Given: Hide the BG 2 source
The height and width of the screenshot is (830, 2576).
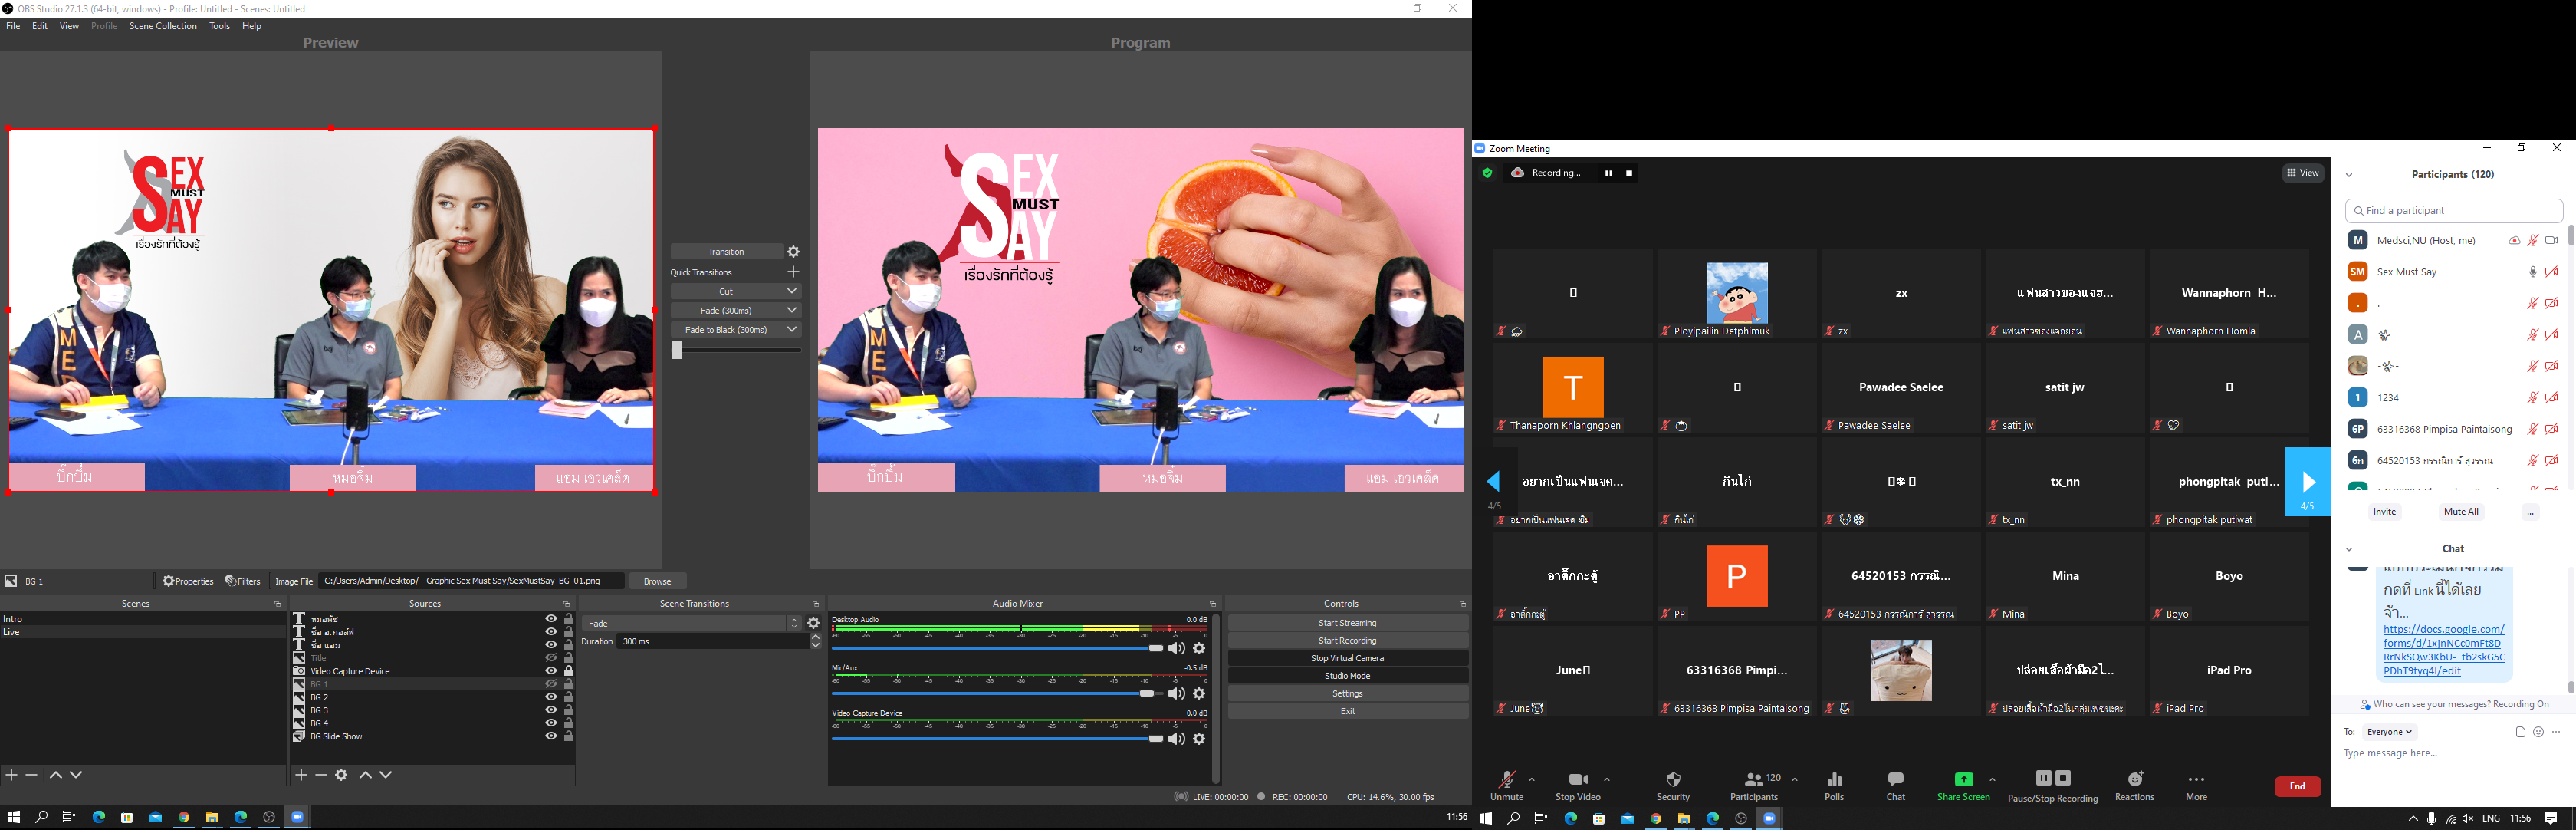Looking at the screenshot, I should click(550, 697).
